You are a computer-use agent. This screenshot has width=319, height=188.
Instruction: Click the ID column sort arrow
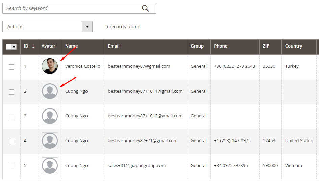tap(33, 46)
